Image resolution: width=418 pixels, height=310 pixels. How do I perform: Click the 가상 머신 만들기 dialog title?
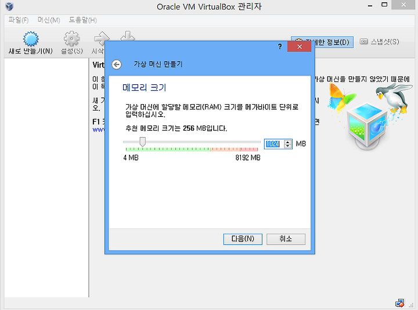point(158,64)
